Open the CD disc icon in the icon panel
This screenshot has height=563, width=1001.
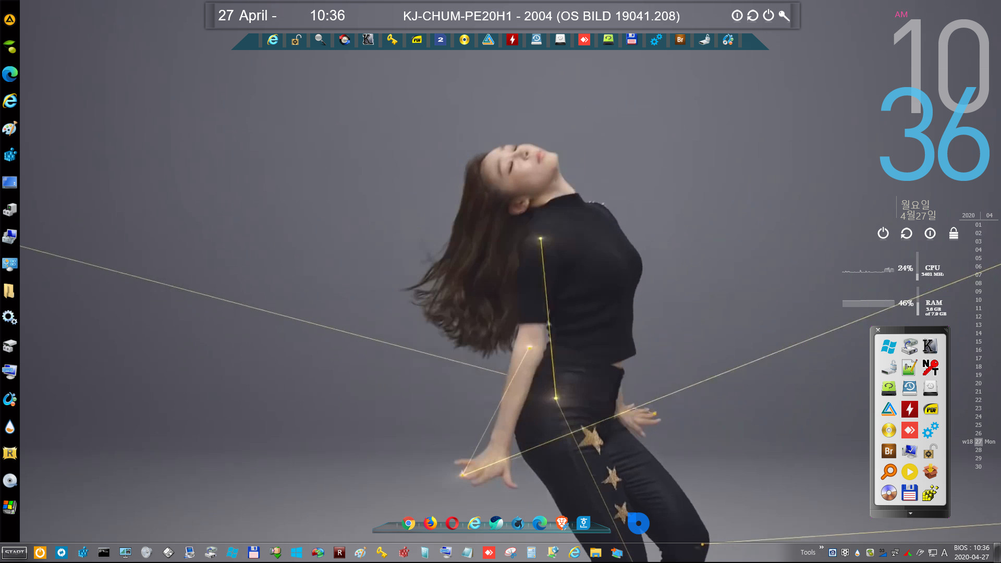coord(888,493)
